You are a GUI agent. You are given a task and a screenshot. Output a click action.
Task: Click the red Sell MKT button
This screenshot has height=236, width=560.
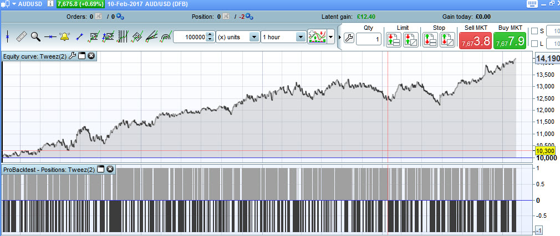(475, 40)
